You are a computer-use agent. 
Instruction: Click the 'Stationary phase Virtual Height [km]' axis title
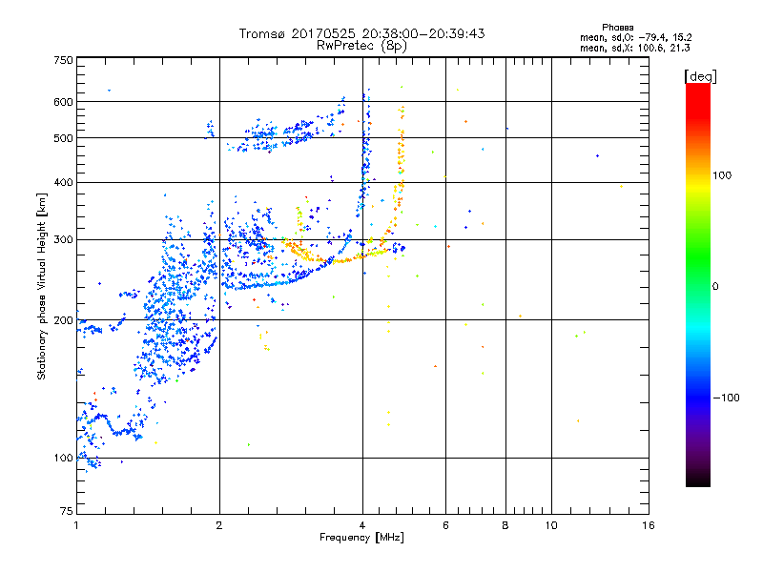coord(42,286)
